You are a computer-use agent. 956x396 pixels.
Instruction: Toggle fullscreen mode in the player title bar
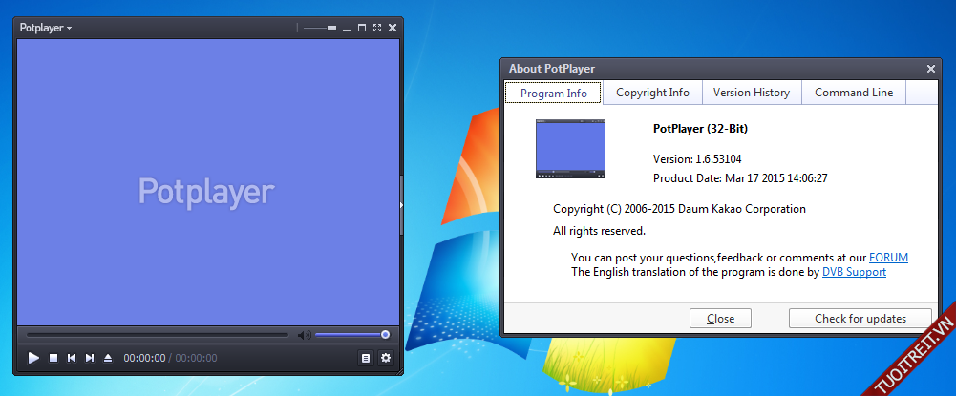[x=377, y=28]
